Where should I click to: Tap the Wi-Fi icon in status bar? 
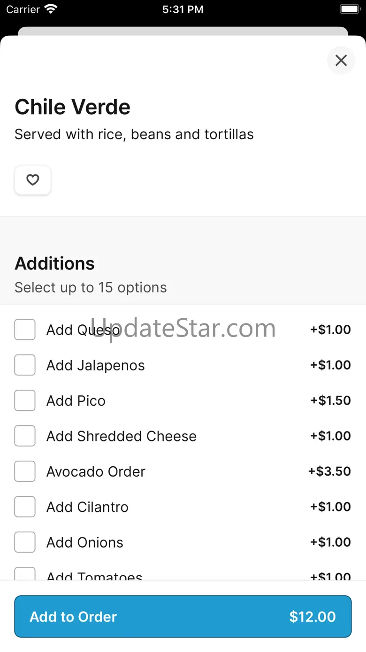click(50, 9)
